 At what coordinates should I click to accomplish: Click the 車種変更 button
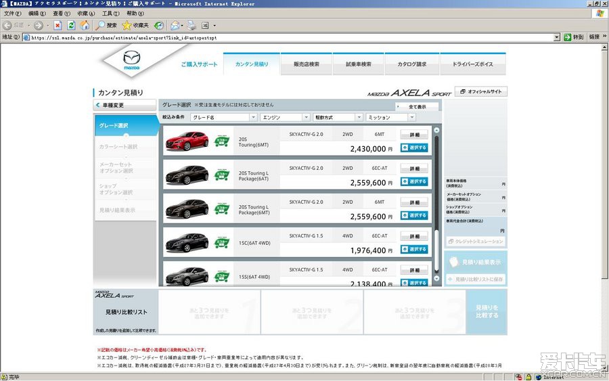[x=125, y=105]
